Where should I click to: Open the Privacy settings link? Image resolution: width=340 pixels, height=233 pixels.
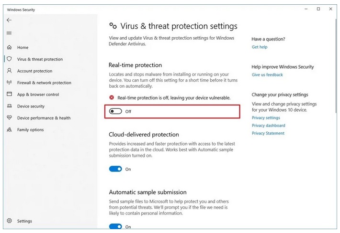[266, 118]
